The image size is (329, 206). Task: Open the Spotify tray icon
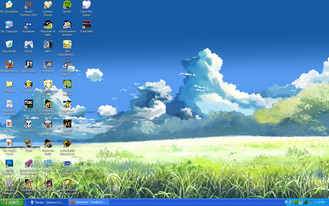(x=296, y=202)
